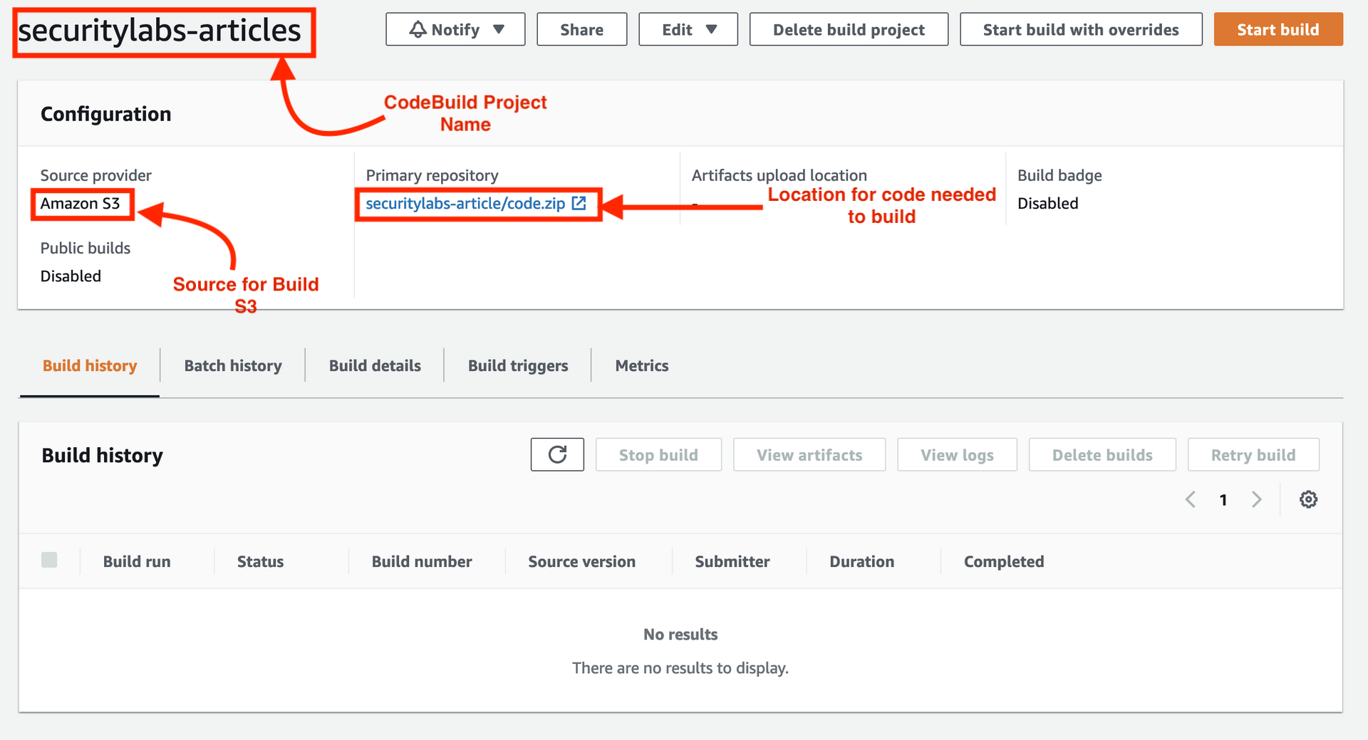The image size is (1368, 740).
Task: Select page 1 in pagination
Action: pyautogui.click(x=1223, y=499)
